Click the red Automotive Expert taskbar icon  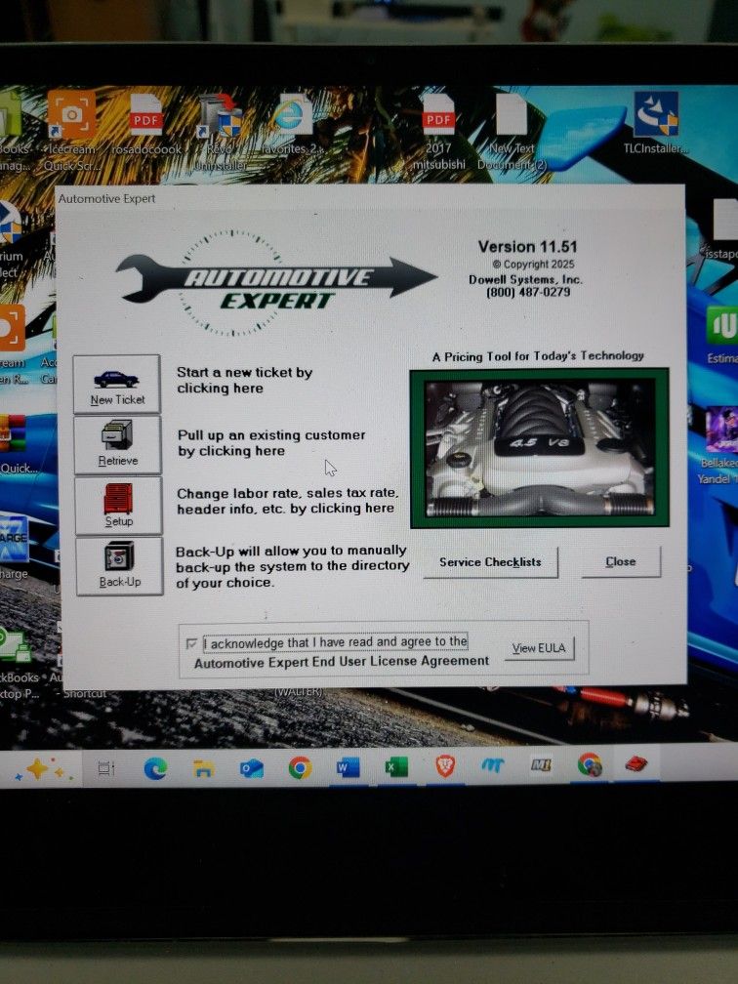(636, 763)
